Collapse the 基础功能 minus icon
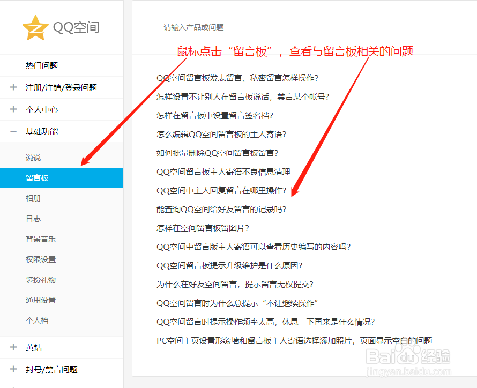Image resolution: width=477 pixels, height=388 pixels. coord(13,132)
